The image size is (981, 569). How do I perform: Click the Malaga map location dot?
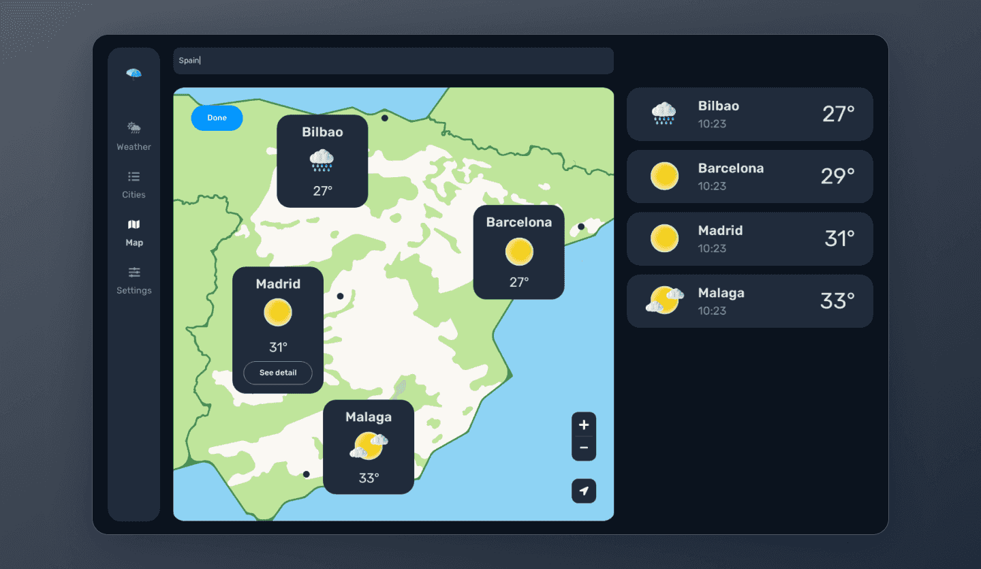pos(306,474)
